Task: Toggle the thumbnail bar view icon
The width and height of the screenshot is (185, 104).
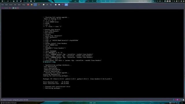Action: 59,5
